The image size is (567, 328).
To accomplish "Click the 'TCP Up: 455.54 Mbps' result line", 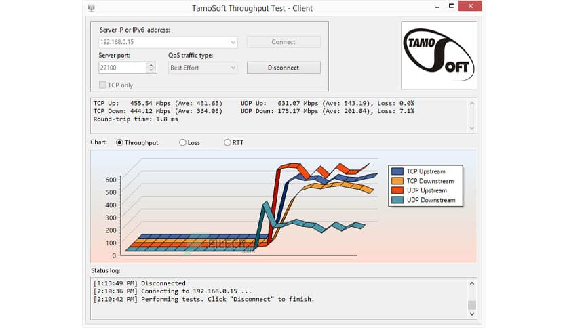I will (x=157, y=103).
